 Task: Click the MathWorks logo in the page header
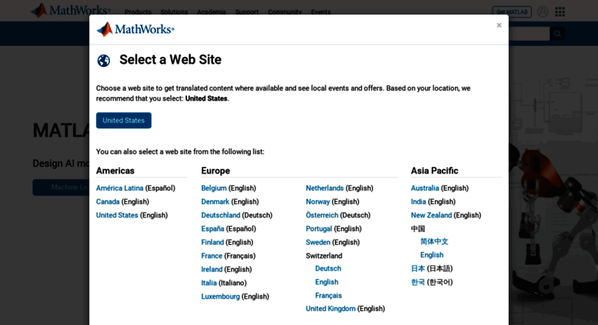pos(71,11)
